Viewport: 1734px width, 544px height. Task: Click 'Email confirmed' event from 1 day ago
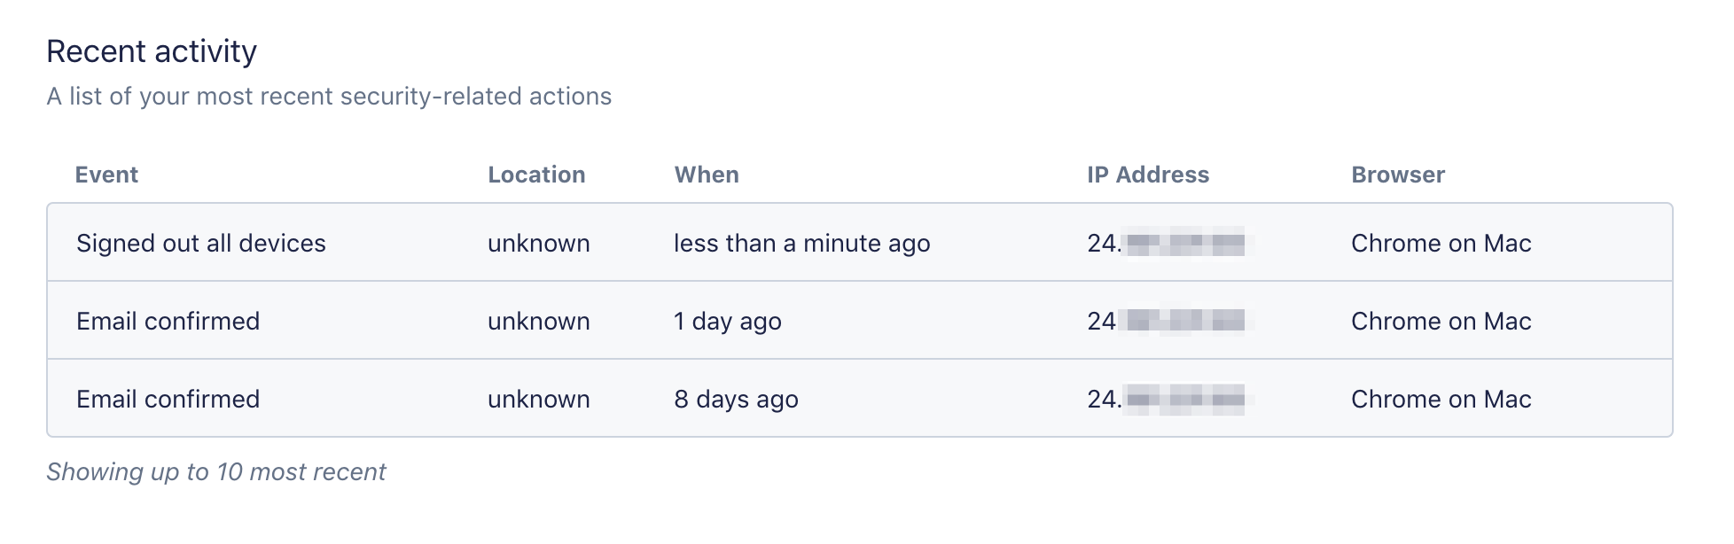168,321
